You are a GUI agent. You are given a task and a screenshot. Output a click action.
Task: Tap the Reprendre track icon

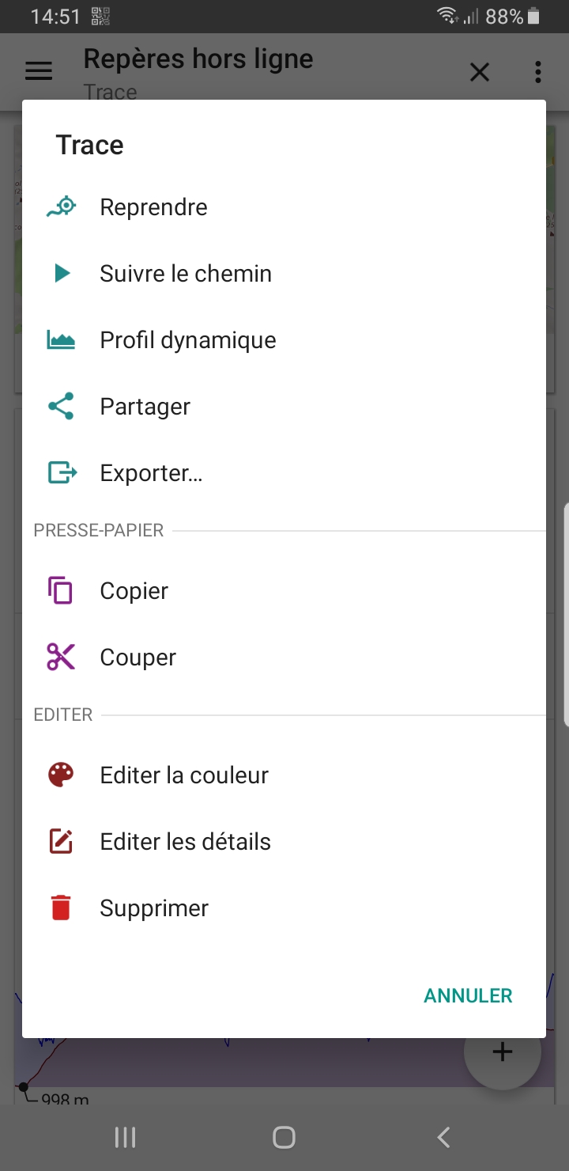pos(61,207)
